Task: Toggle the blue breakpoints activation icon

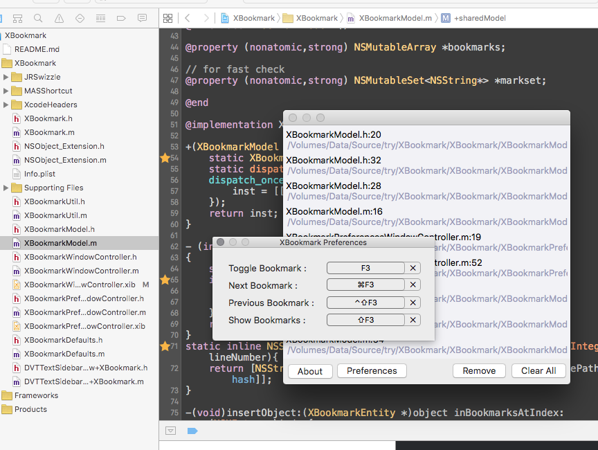Action: 192,431
